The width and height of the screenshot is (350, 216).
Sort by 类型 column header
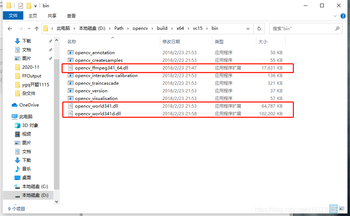[219, 42]
